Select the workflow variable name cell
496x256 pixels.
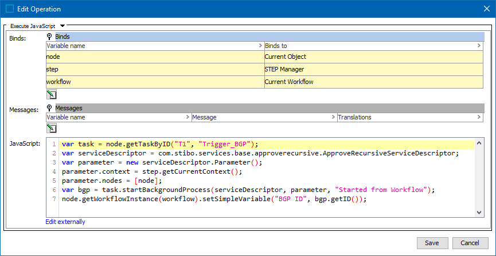coord(155,82)
